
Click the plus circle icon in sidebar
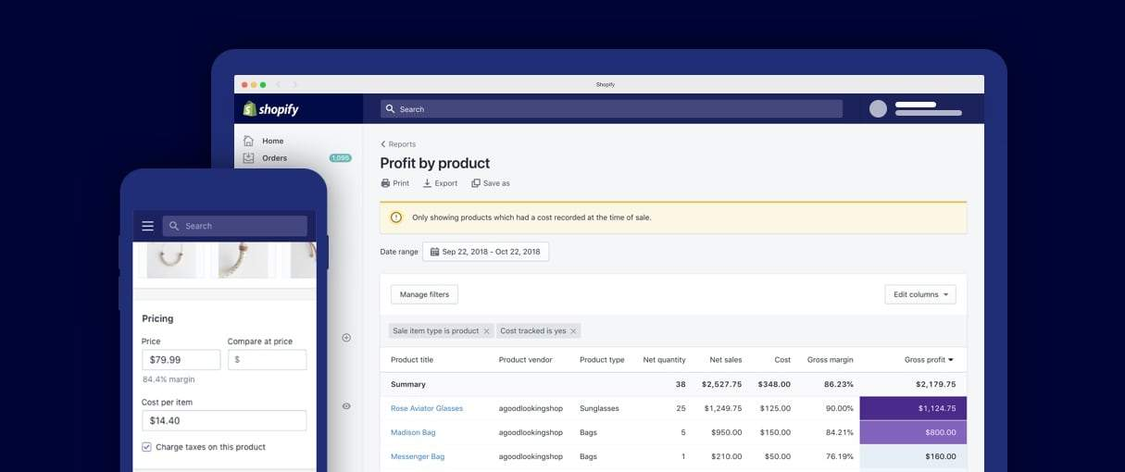point(346,338)
